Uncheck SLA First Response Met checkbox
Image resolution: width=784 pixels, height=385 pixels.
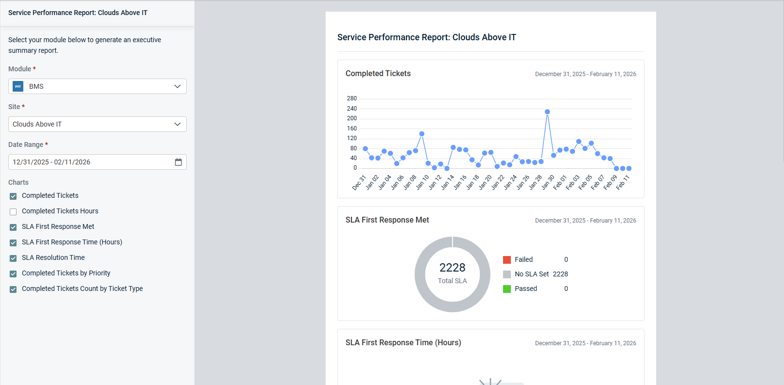click(x=13, y=227)
